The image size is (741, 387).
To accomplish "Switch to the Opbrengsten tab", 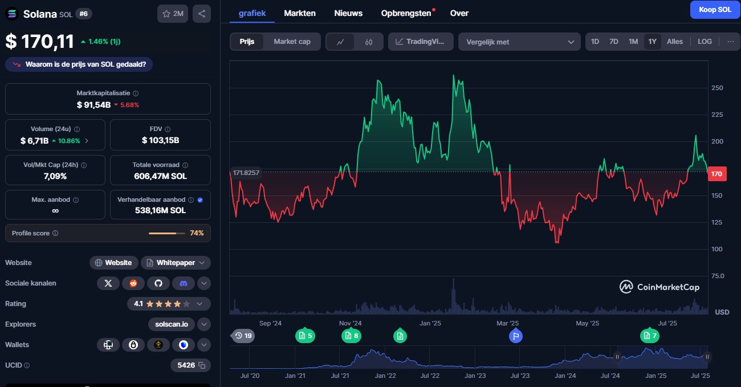I will [x=406, y=13].
